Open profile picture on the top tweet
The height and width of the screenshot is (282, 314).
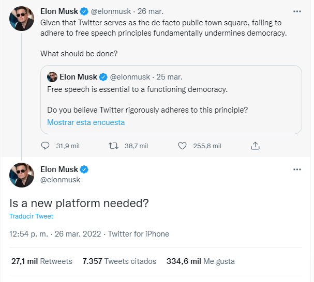coord(22,19)
